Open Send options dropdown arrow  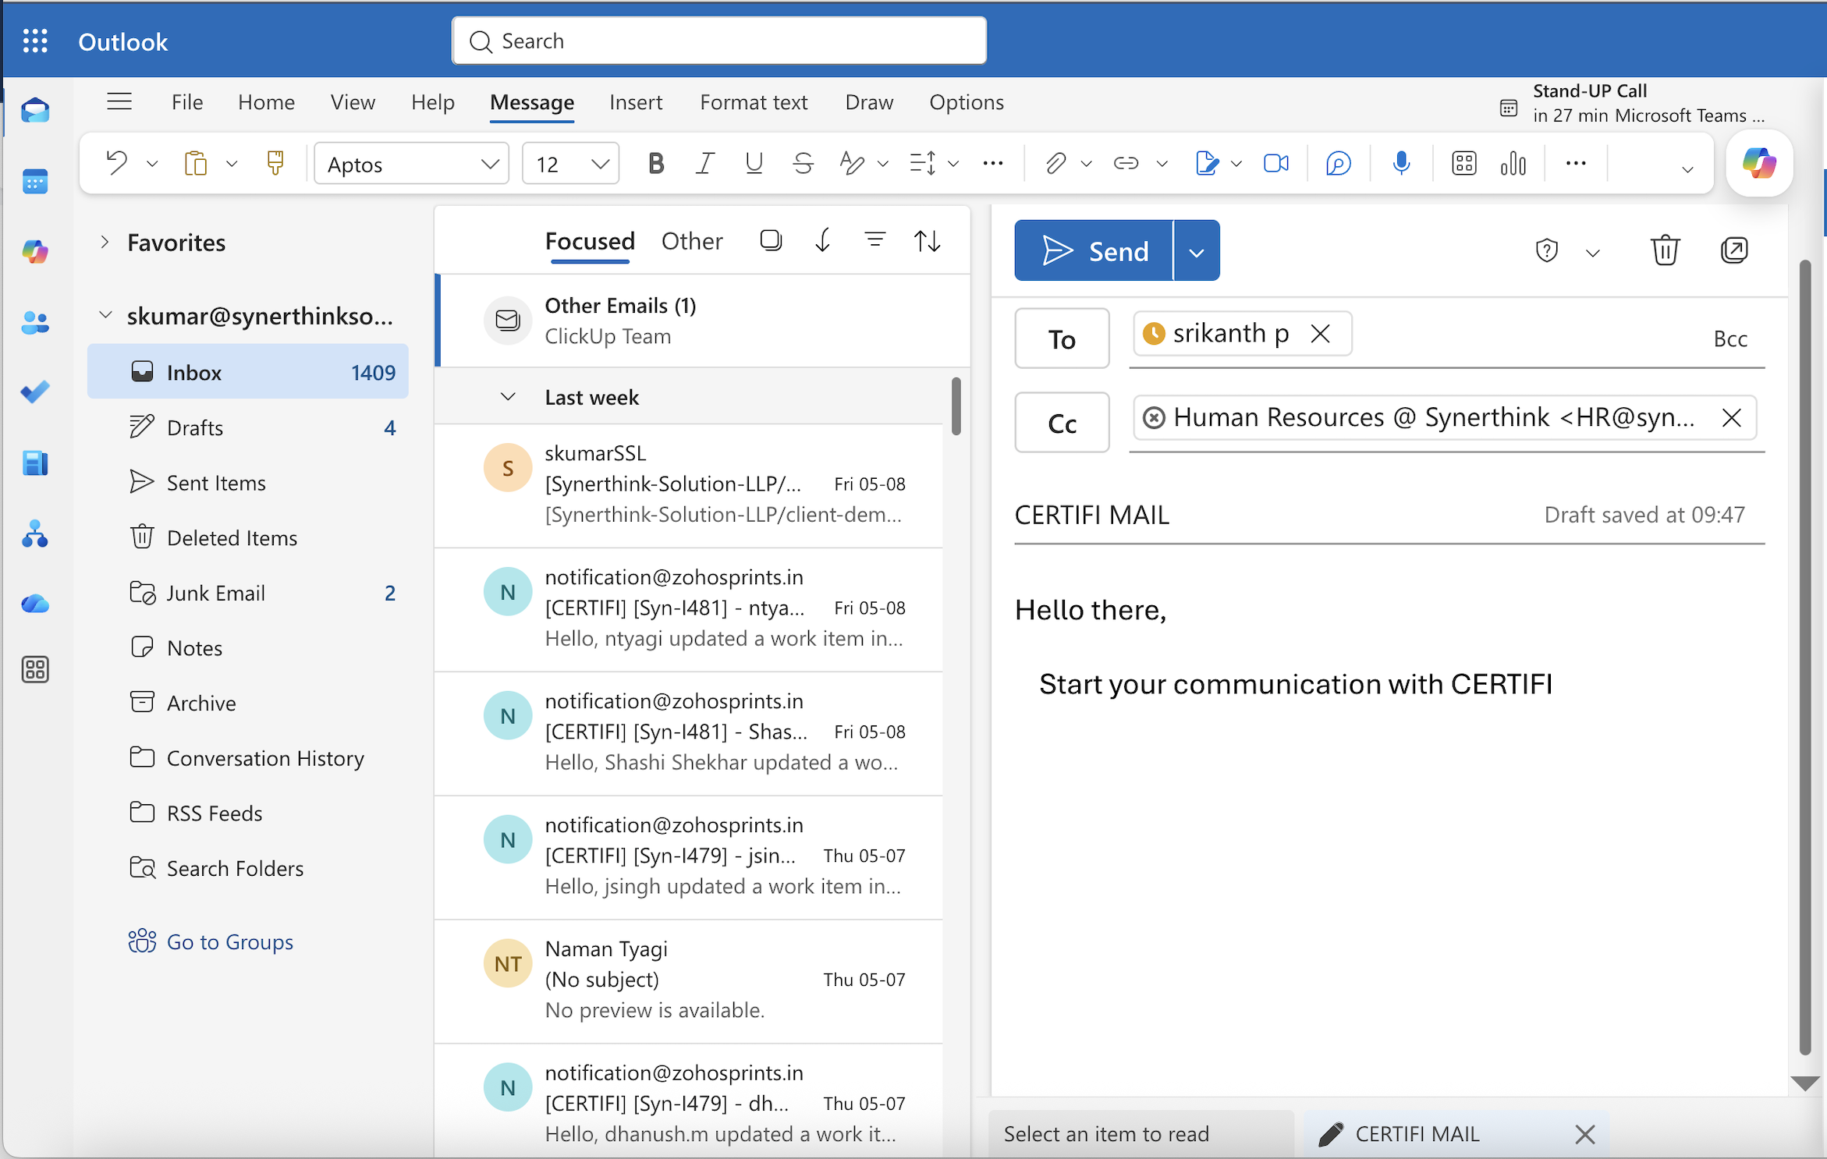pos(1197,251)
